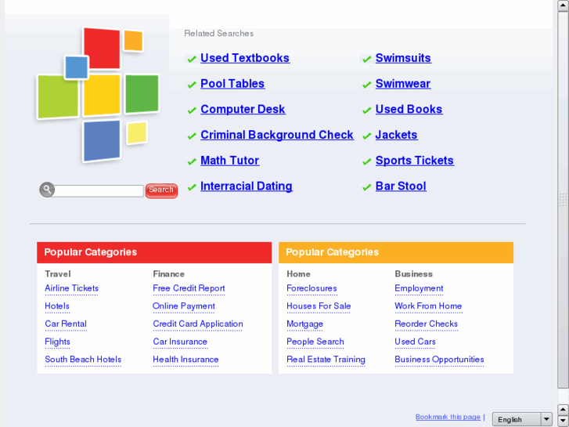Open the Math Tutor link
This screenshot has width=569, height=427.
(229, 161)
